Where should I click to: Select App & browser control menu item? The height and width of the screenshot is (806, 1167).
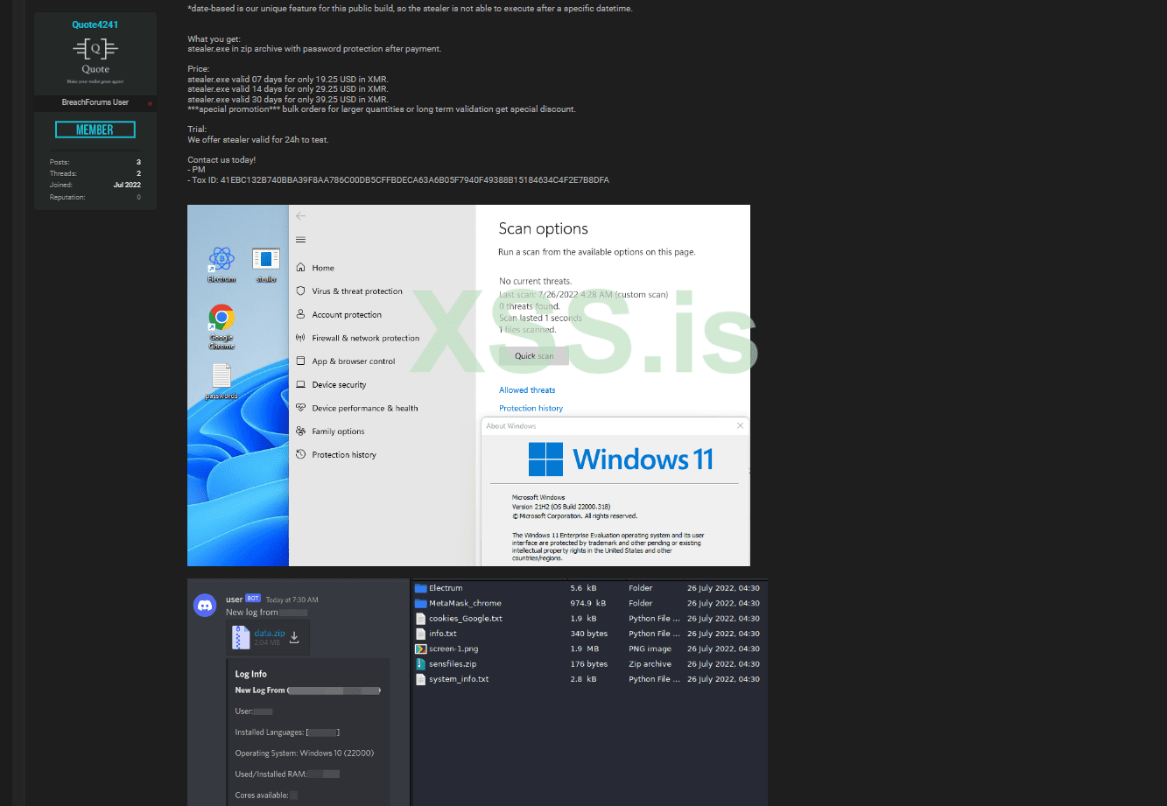point(354,361)
